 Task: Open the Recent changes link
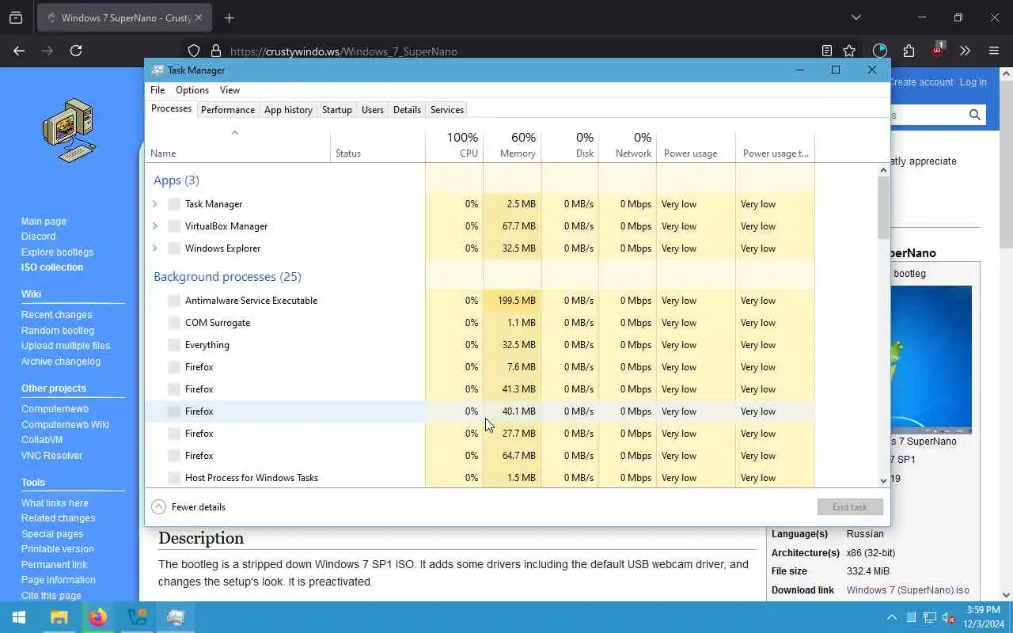tap(56, 315)
